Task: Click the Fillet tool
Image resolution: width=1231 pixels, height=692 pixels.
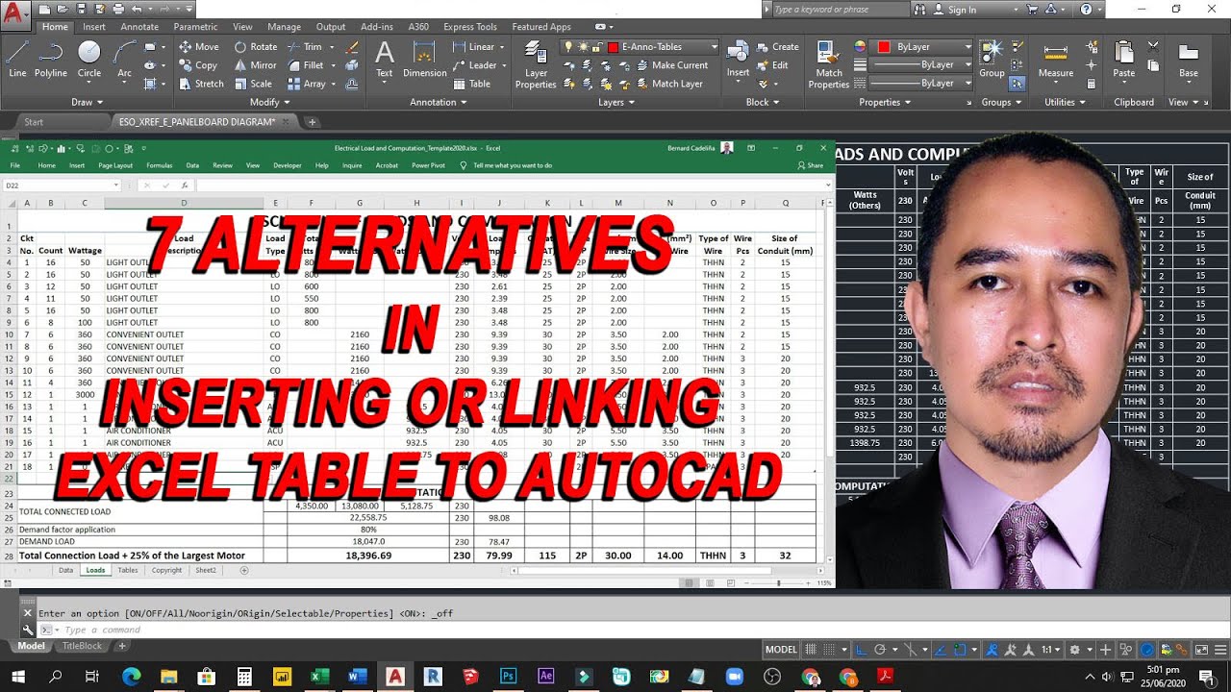Action: (306, 65)
